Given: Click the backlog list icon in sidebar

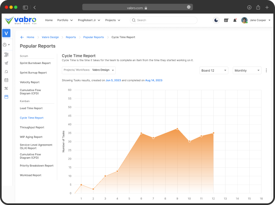Looking at the screenshot, I should (6, 55).
